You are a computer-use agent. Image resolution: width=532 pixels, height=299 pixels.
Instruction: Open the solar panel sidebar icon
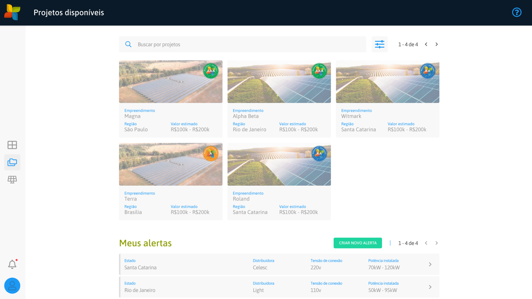tap(12, 180)
